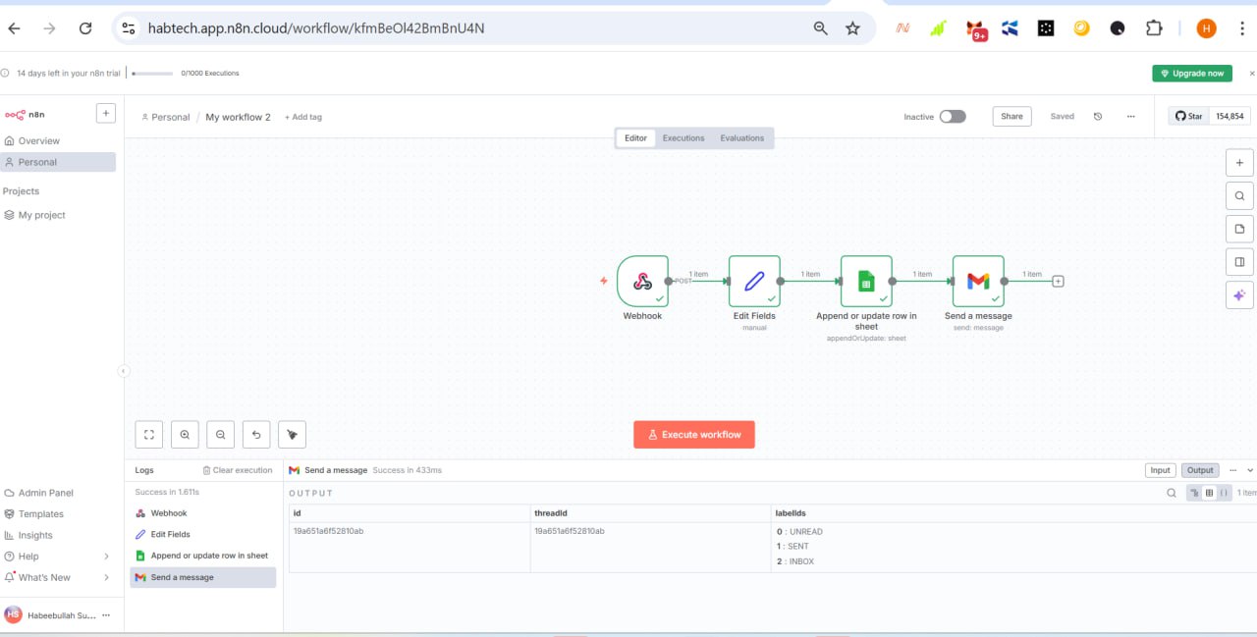1257x637 pixels.
Task: Click the Upgrade now button
Action: tap(1191, 74)
